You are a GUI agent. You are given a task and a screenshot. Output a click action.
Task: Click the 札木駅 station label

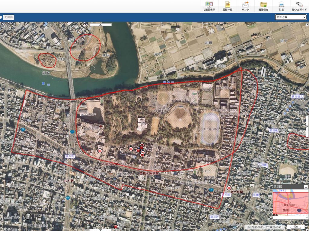(x=69, y=180)
